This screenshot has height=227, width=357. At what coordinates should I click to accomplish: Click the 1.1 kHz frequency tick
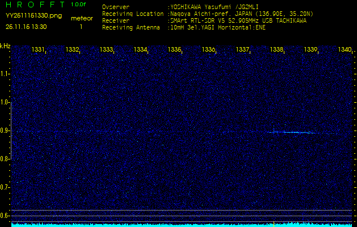pyautogui.click(x=5, y=74)
